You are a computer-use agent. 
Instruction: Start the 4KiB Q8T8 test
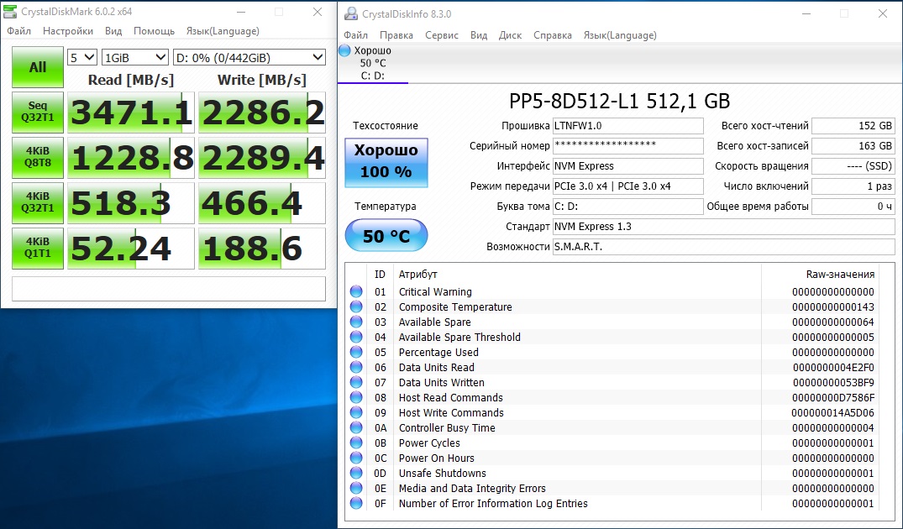(38, 157)
